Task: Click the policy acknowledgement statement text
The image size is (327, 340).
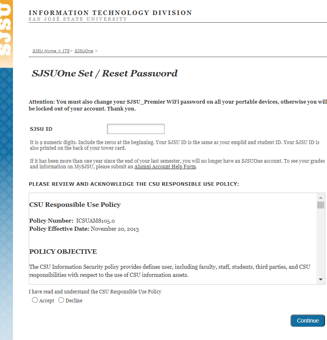Action: 95,291
